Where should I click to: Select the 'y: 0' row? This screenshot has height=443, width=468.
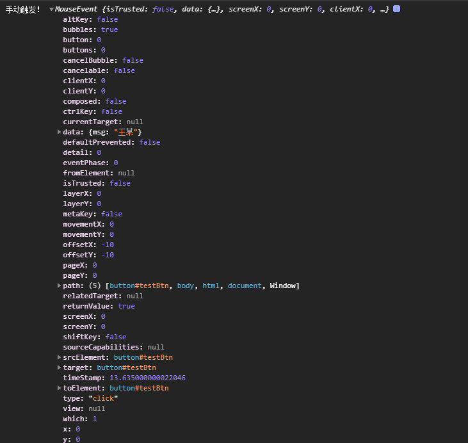[x=71, y=439]
